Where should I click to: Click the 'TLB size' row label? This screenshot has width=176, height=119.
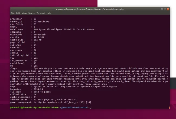click(x=15, y=92)
